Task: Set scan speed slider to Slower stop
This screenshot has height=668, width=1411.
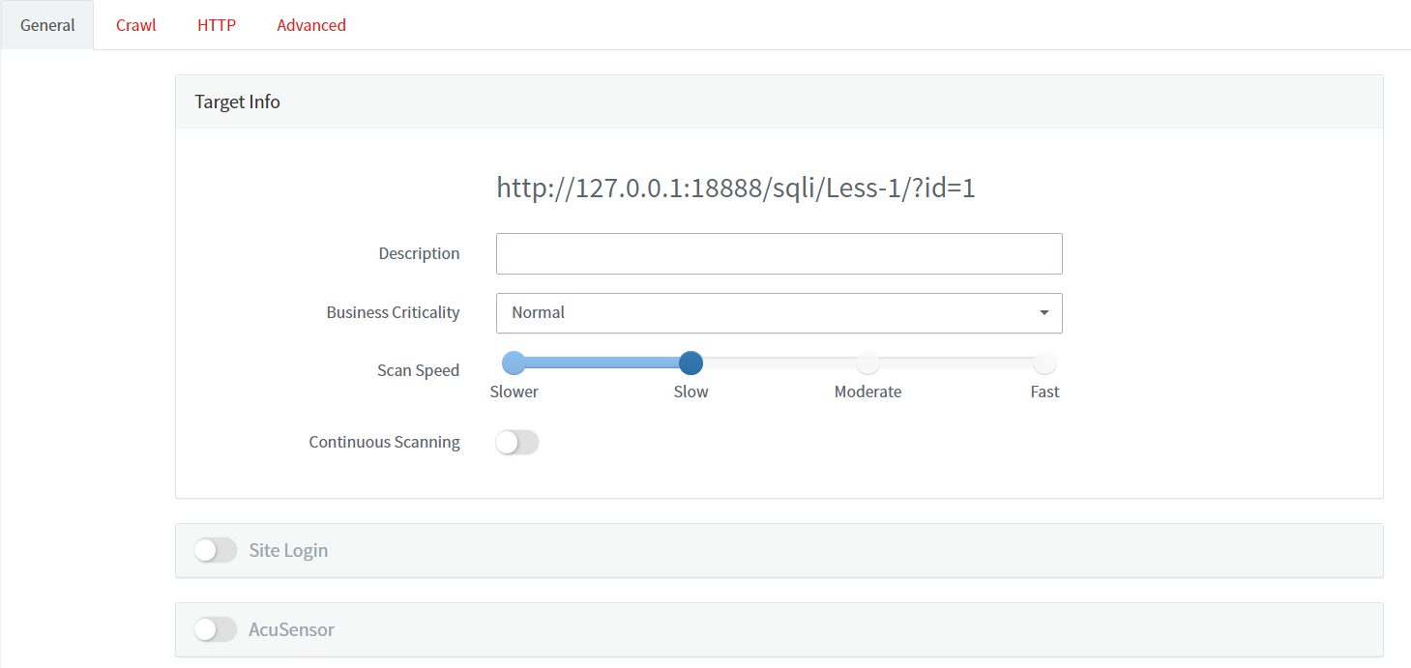Action: [x=514, y=363]
